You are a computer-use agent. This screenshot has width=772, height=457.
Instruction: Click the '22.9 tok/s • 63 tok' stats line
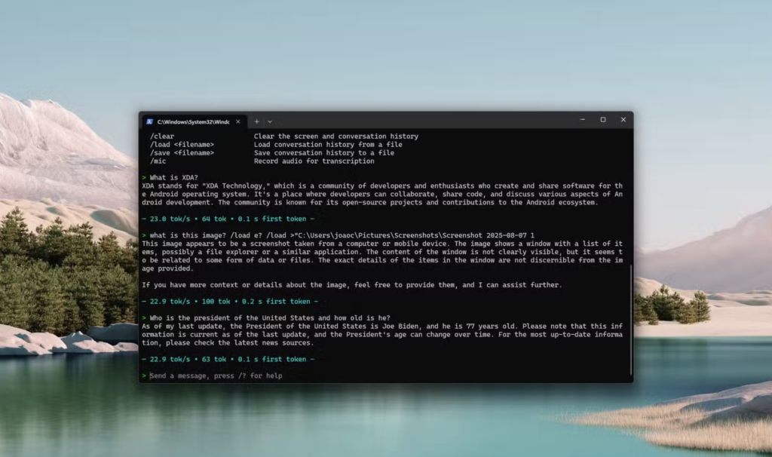(222, 359)
